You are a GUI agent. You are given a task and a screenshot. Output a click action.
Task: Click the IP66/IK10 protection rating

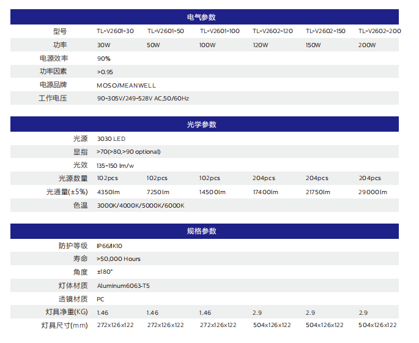[109, 246]
